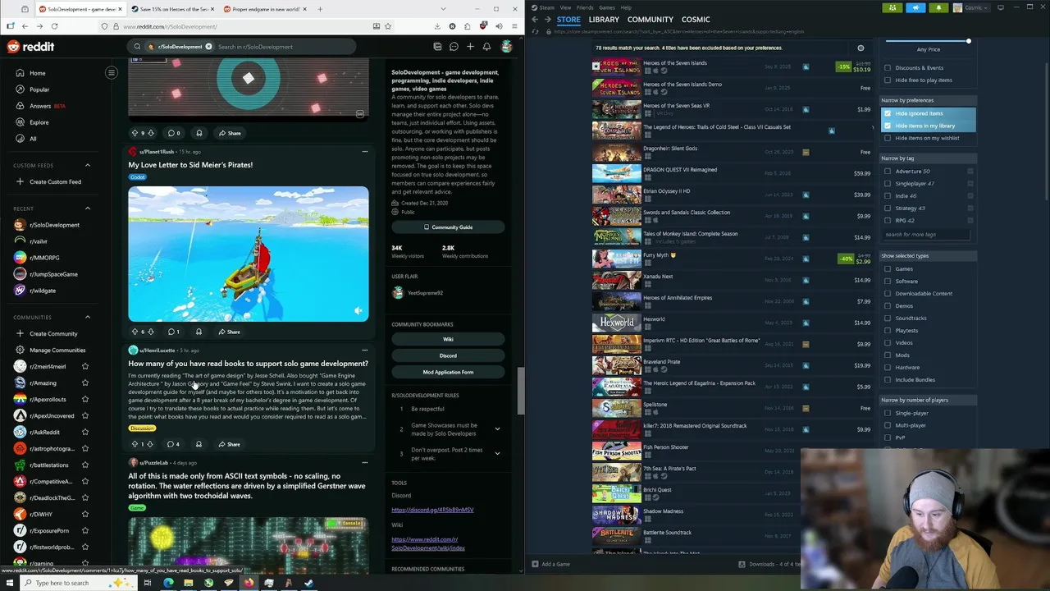Viewport: 1050px width, 591px height.
Task: Open Reddit notifications bell icon
Action: (486, 47)
